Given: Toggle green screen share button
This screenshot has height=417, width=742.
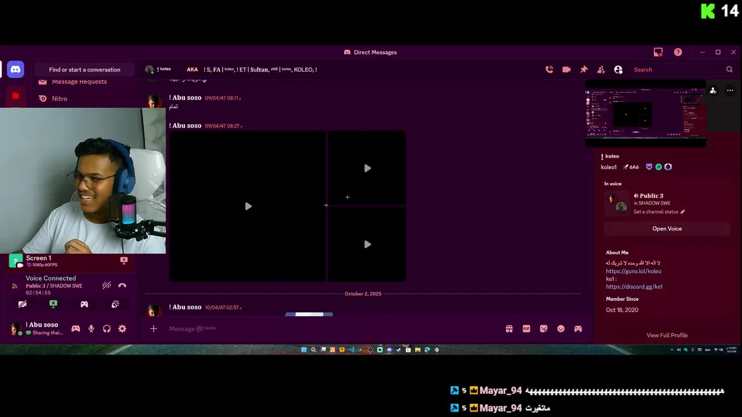Looking at the screenshot, I should pyautogui.click(x=53, y=304).
